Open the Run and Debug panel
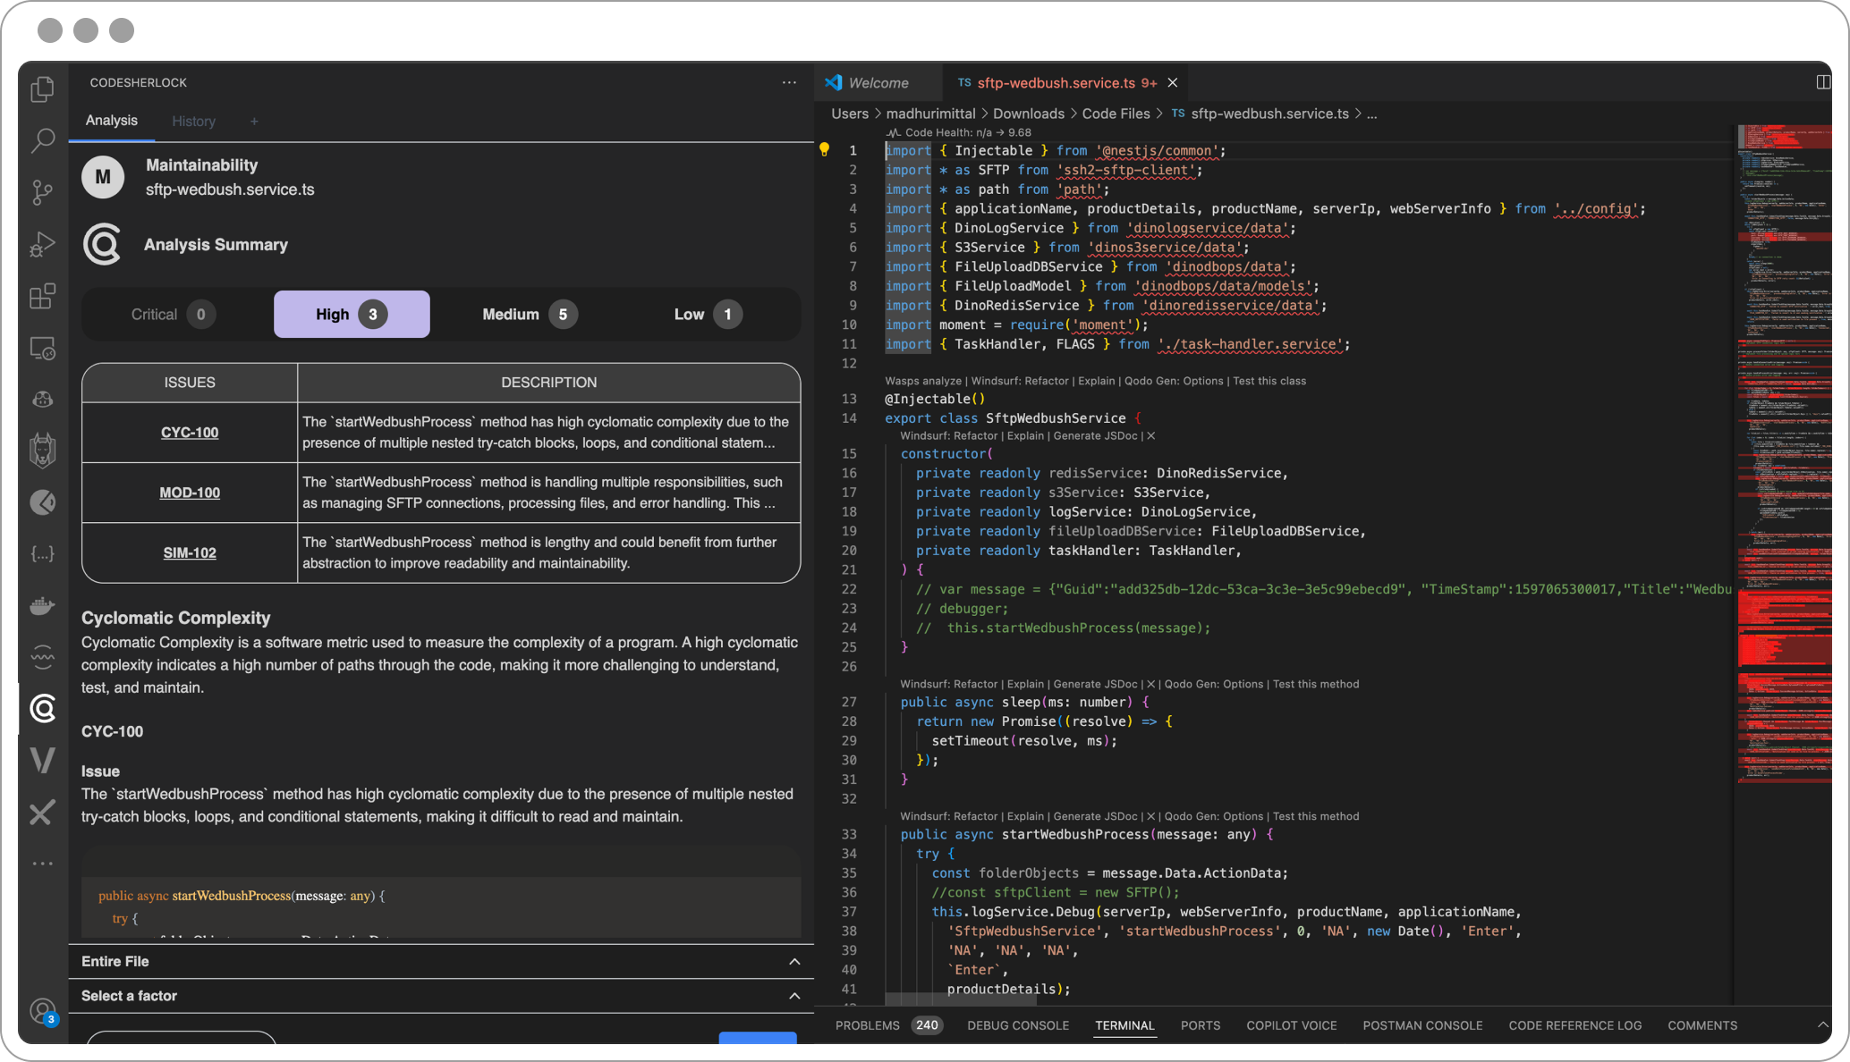Image resolution: width=1850 pixels, height=1062 pixels. point(42,243)
